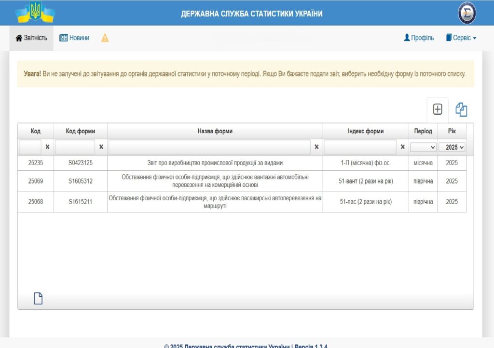The image size is (494, 348).
Task: Click the copy documents icon
Action: [462, 110]
